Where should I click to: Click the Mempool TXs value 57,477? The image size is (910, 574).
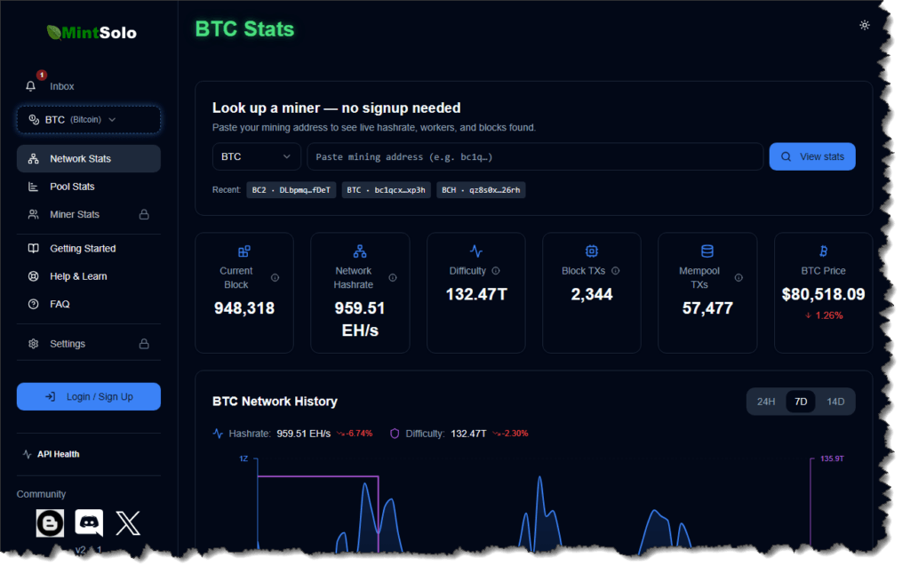(707, 308)
